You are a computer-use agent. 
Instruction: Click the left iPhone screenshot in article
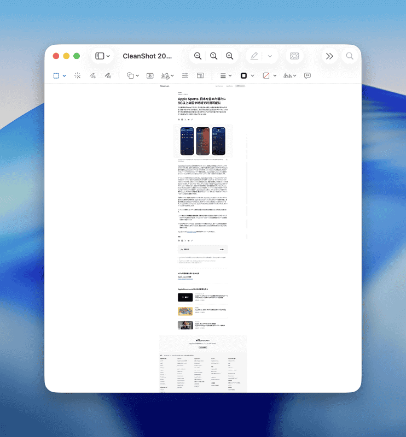[x=187, y=141]
